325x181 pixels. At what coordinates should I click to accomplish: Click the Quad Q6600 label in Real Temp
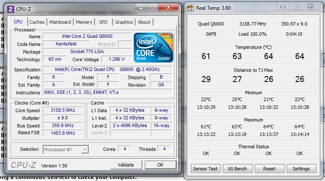point(211,24)
